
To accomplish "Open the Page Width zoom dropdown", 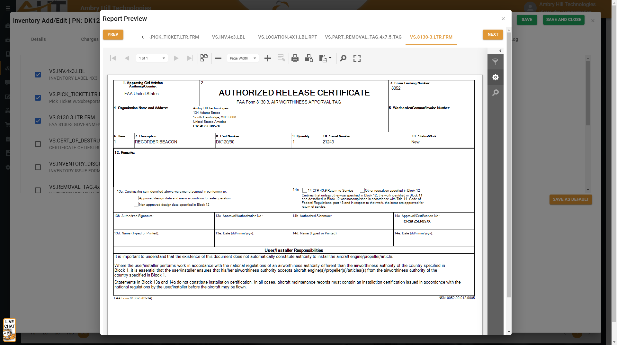I will [243, 58].
